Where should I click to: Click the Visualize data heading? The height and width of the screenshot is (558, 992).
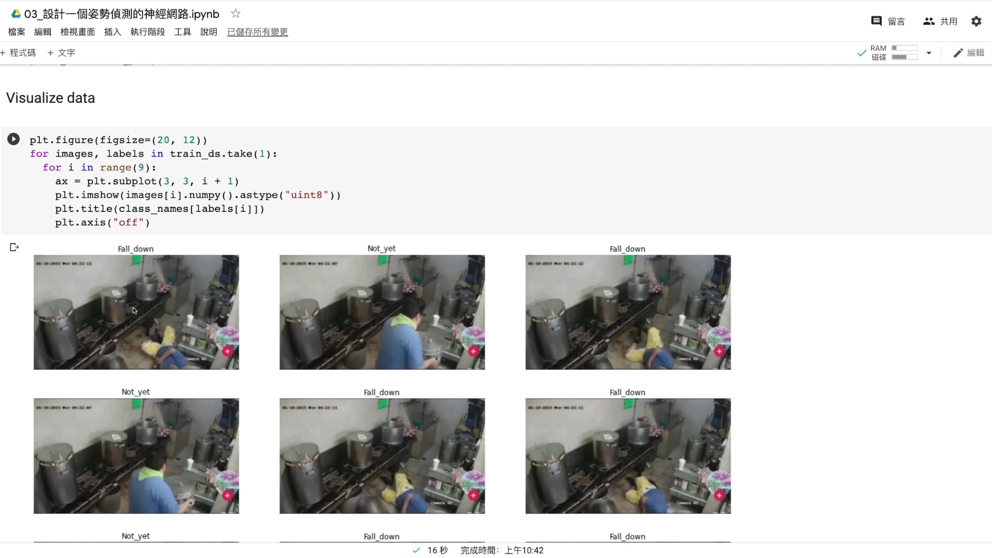(x=51, y=98)
